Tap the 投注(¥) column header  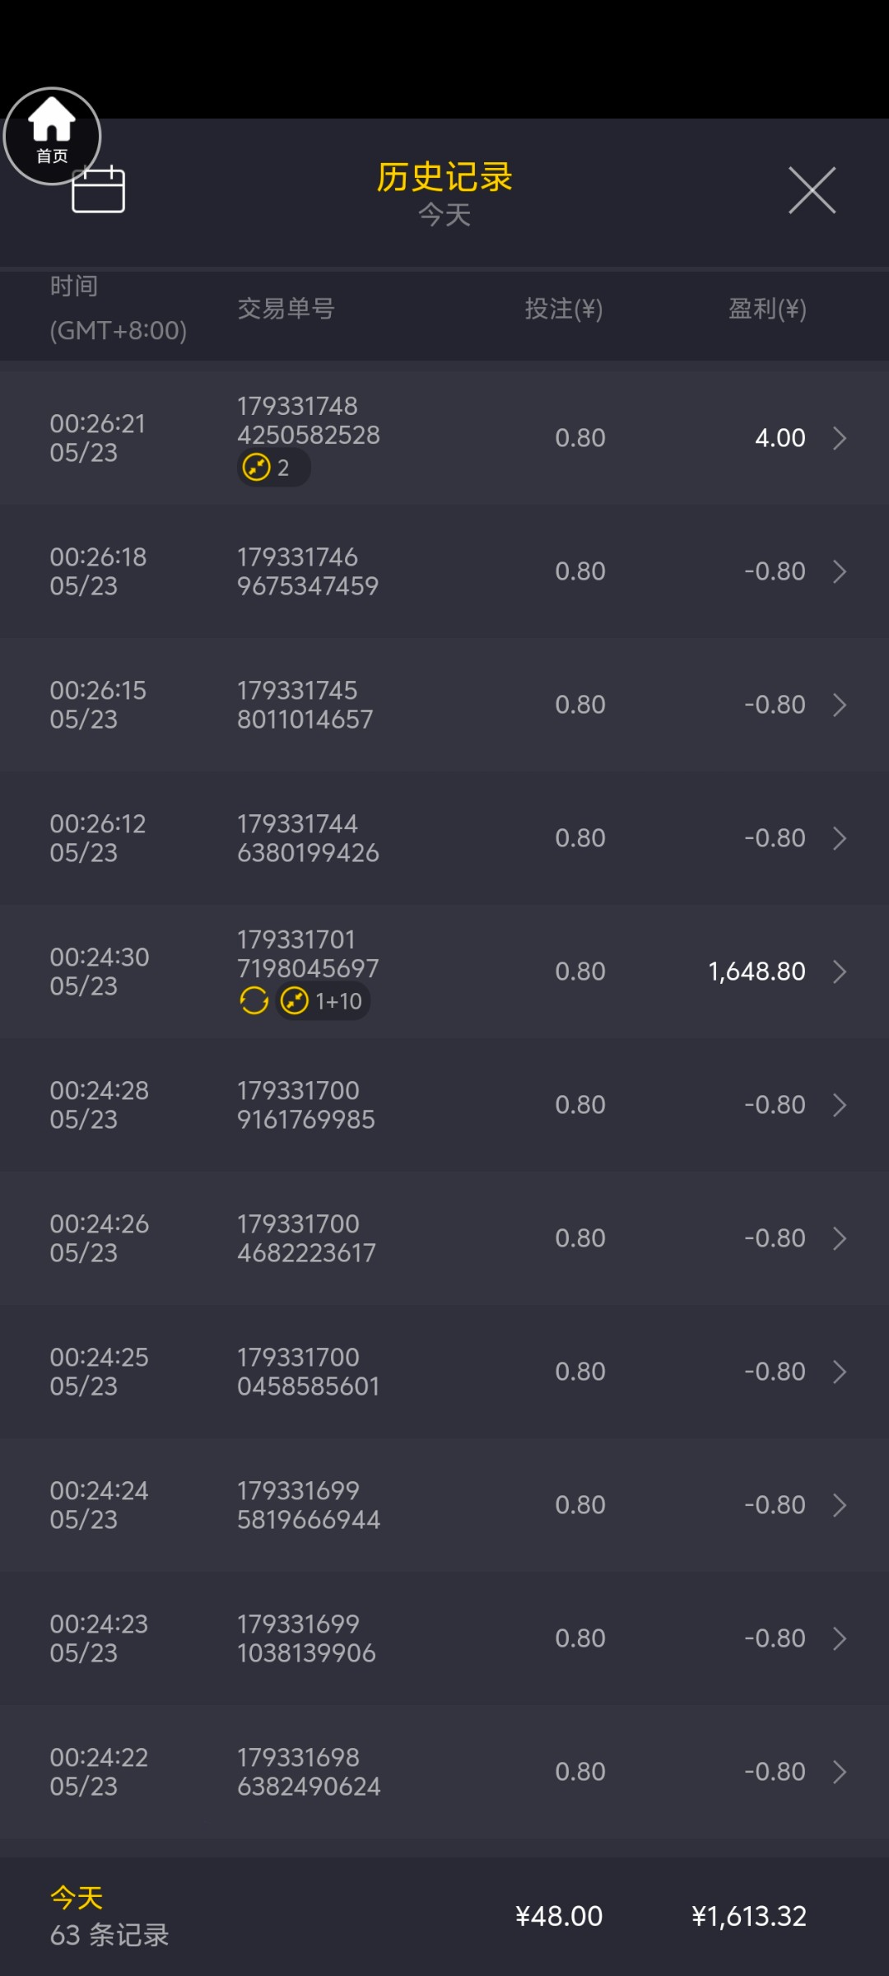point(564,309)
